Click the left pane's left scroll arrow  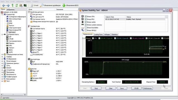(2, 94)
